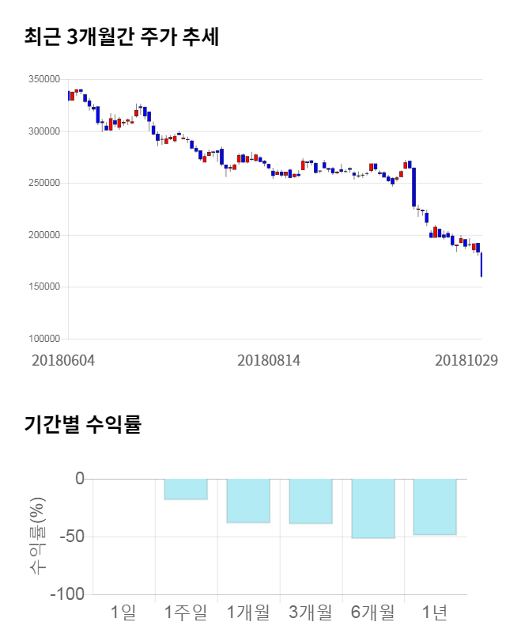Screen dimensions: 506x641
Task: Click the 20180604 date label
Action: 63,360
